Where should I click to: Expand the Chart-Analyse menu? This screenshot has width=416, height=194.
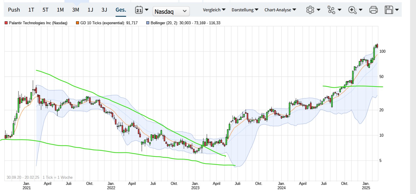280,10
